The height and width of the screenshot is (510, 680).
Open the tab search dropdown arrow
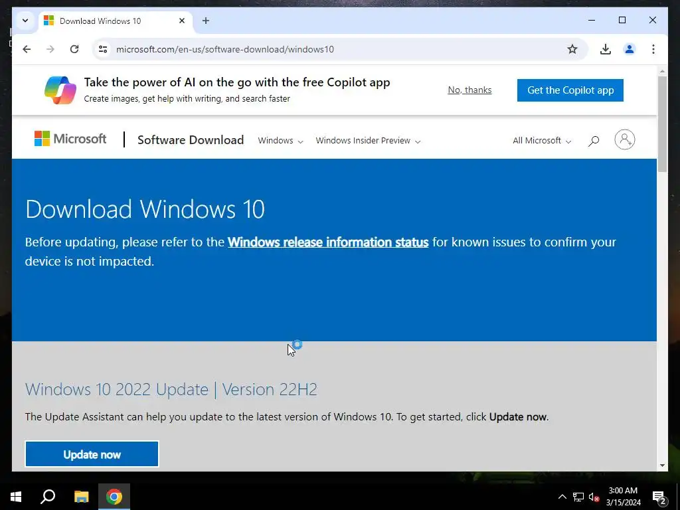coord(25,21)
